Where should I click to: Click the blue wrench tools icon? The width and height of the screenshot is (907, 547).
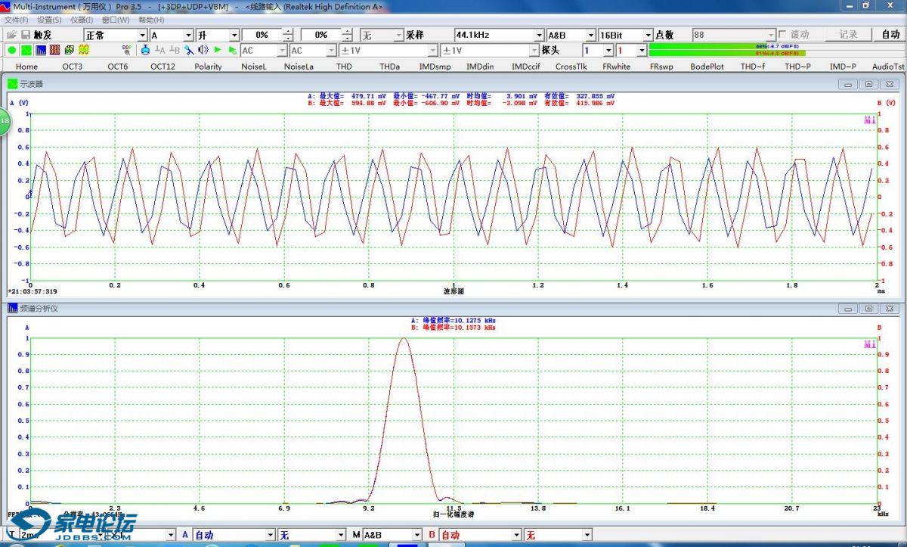tap(188, 50)
